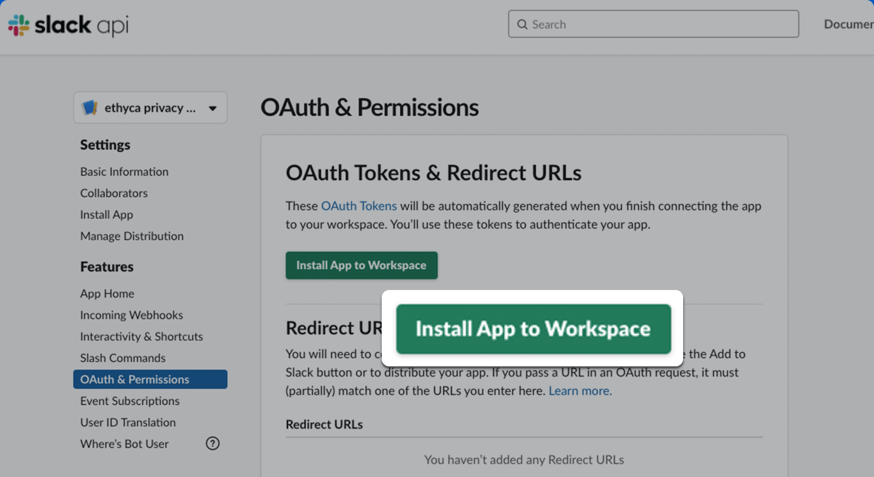Open Where's Bot User item
The height and width of the screenshot is (477, 874).
(124, 444)
